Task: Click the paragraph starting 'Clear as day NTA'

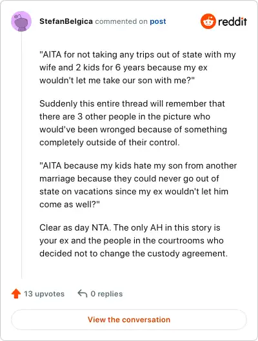Action: tap(134, 240)
